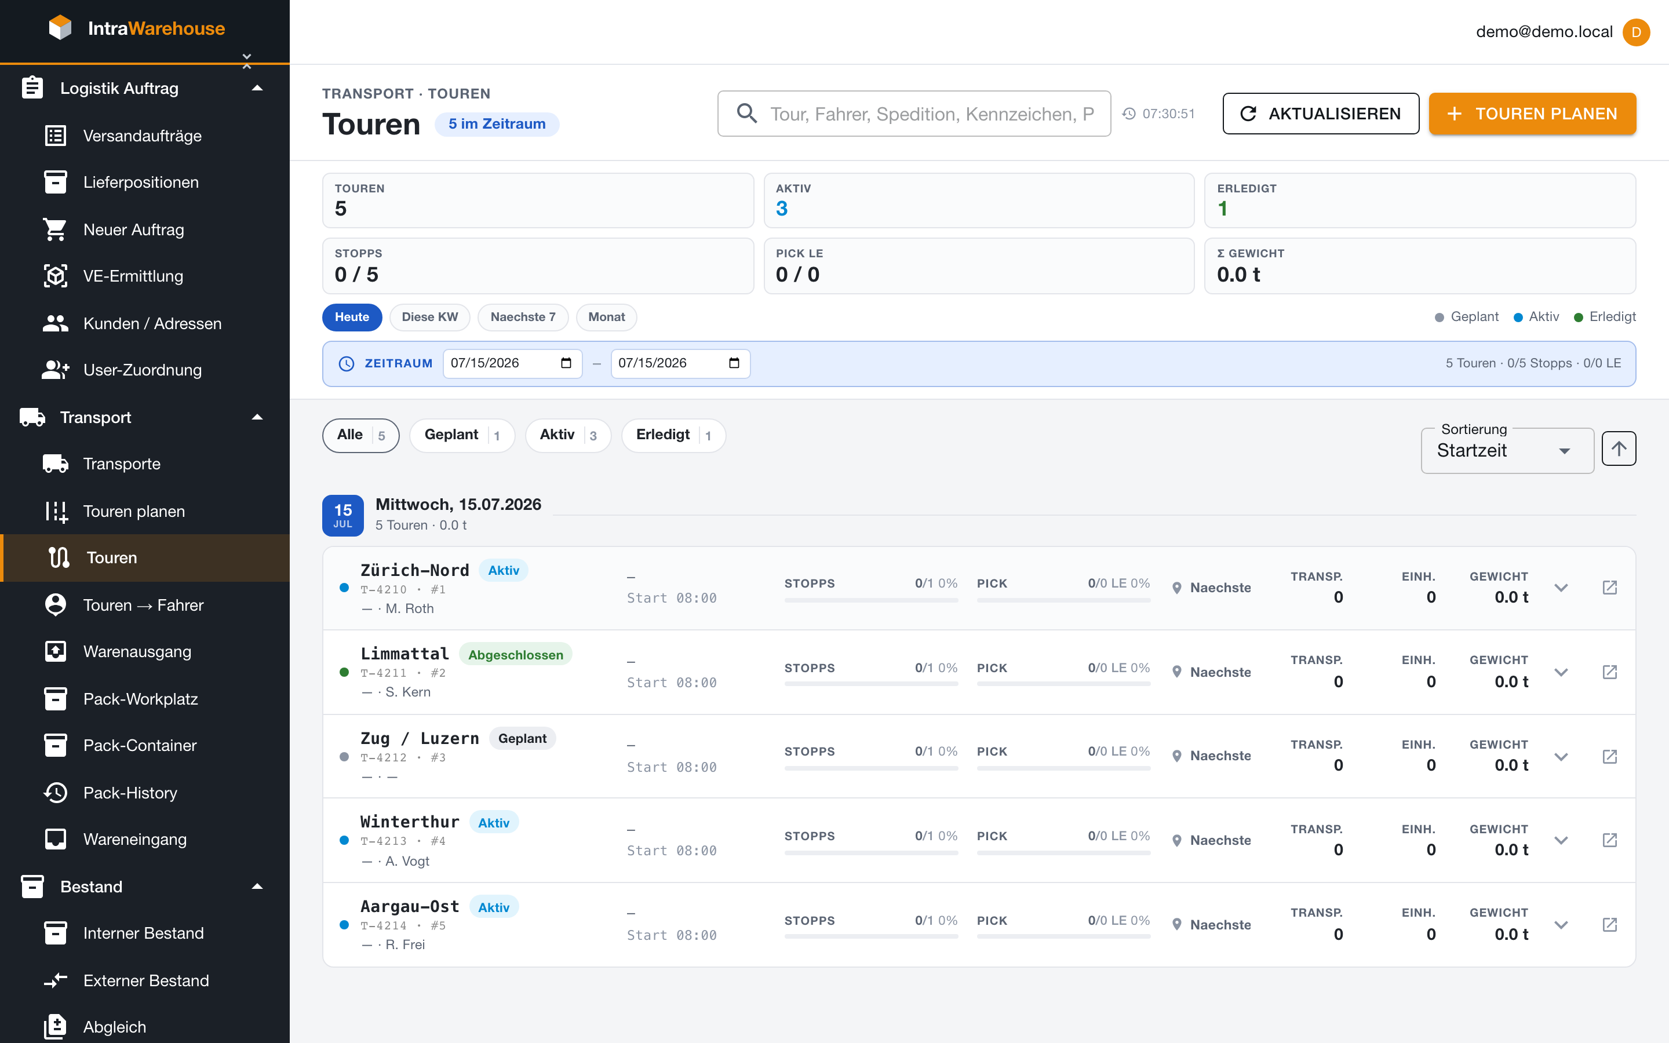Viewport: 1669px width, 1043px height.
Task: Select the Monat range chip
Action: [x=606, y=318]
